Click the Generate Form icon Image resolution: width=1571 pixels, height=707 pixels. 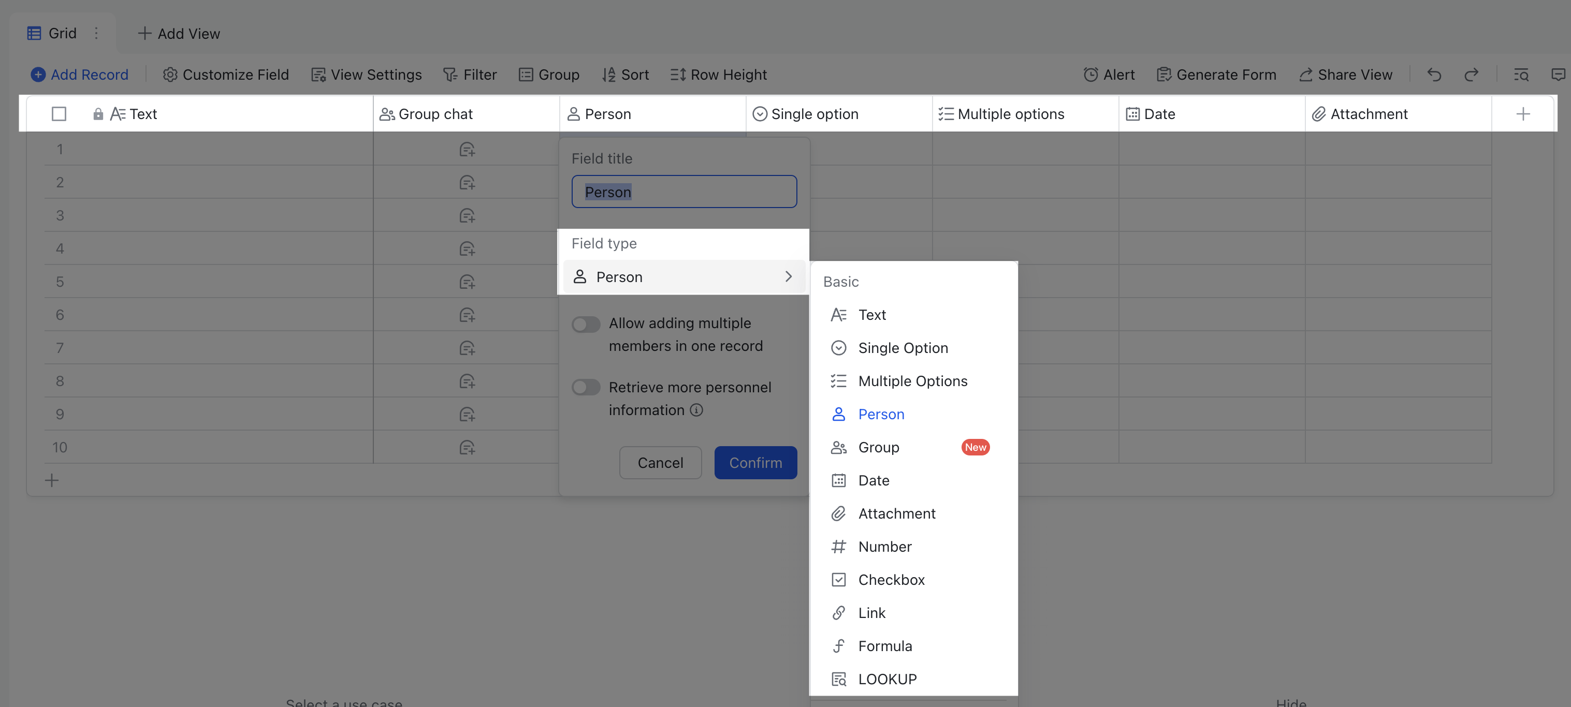click(x=1163, y=75)
